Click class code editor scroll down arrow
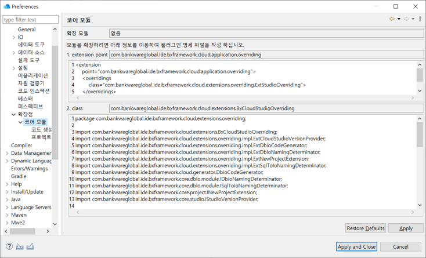The height and width of the screenshot is (258, 426). click(420, 205)
